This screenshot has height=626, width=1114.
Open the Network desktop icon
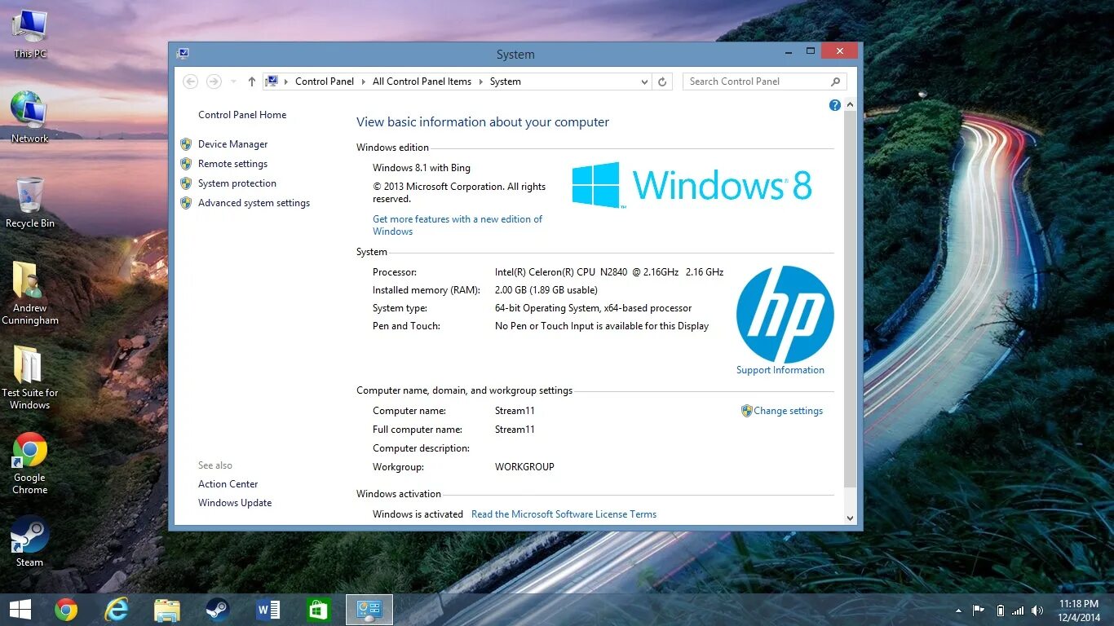point(30,117)
